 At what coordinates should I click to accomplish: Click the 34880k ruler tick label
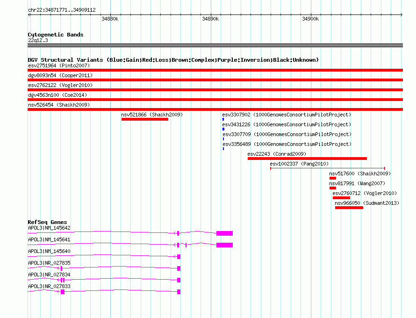click(110, 19)
